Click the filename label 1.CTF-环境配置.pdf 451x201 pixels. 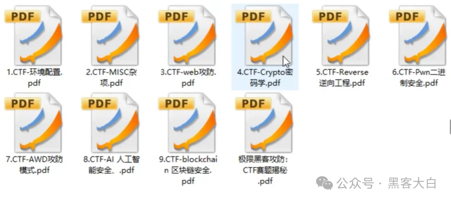(35, 78)
